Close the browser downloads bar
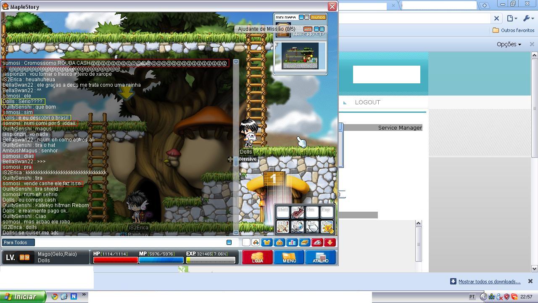The width and height of the screenshot is (538, 303). [530, 281]
